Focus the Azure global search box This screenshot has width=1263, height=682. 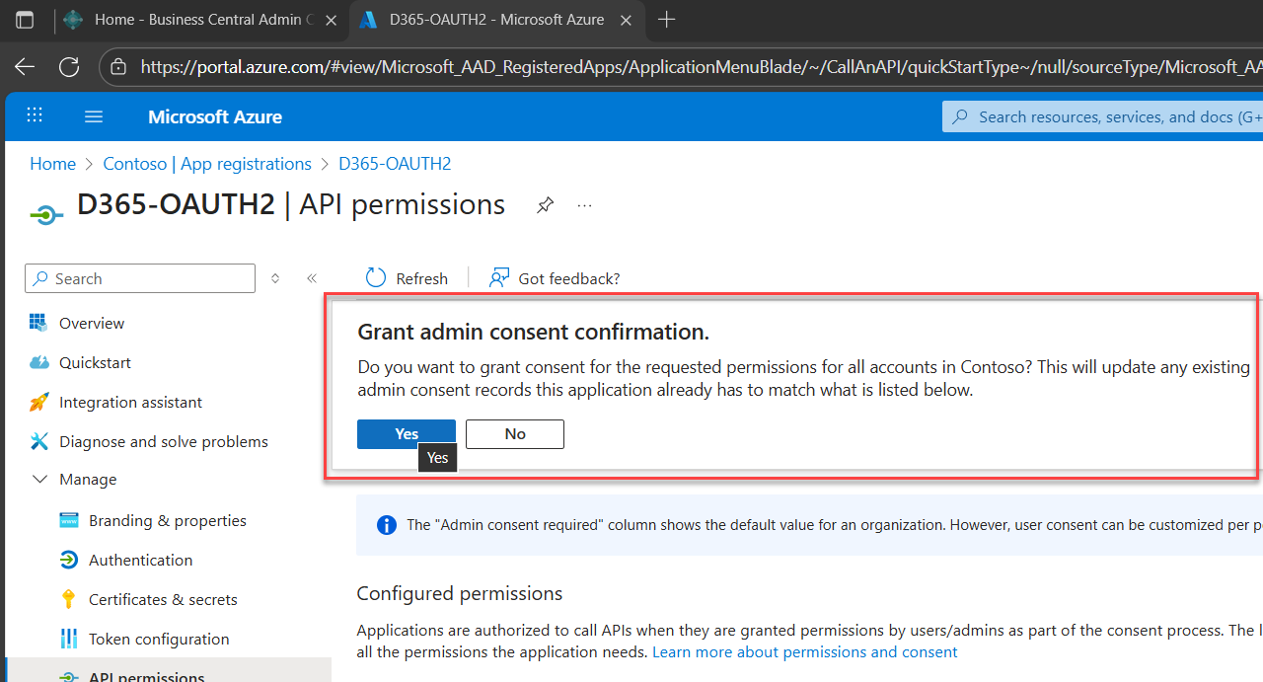(1102, 116)
